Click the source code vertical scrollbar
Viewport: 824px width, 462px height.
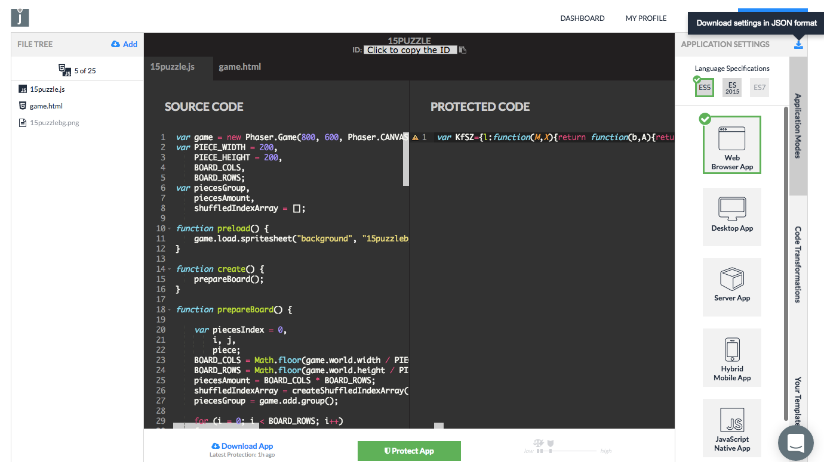(x=406, y=159)
